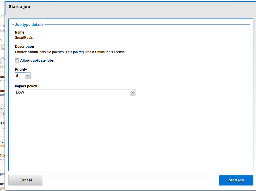Click the Priority field showing value 6
Image resolution: width=256 pixels, height=191 pixels.
click(x=20, y=76)
